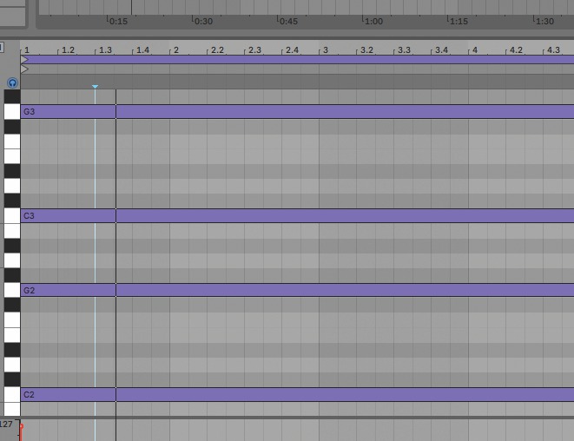This screenshot has width=574, height=441.
Task: Play the F2 white piano key
Action: 12,320
